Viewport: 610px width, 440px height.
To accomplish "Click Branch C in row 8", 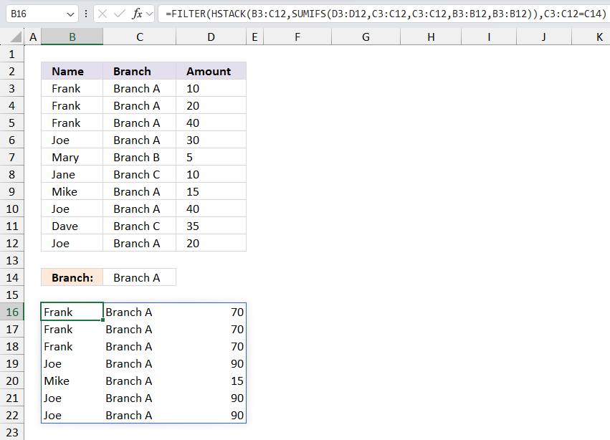I will 140,174.
